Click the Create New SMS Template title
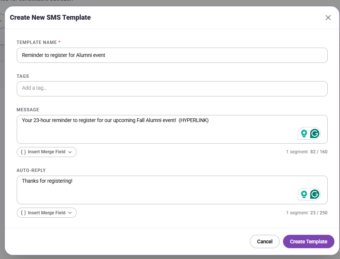The image size is (340, 259). coord(50,17)
